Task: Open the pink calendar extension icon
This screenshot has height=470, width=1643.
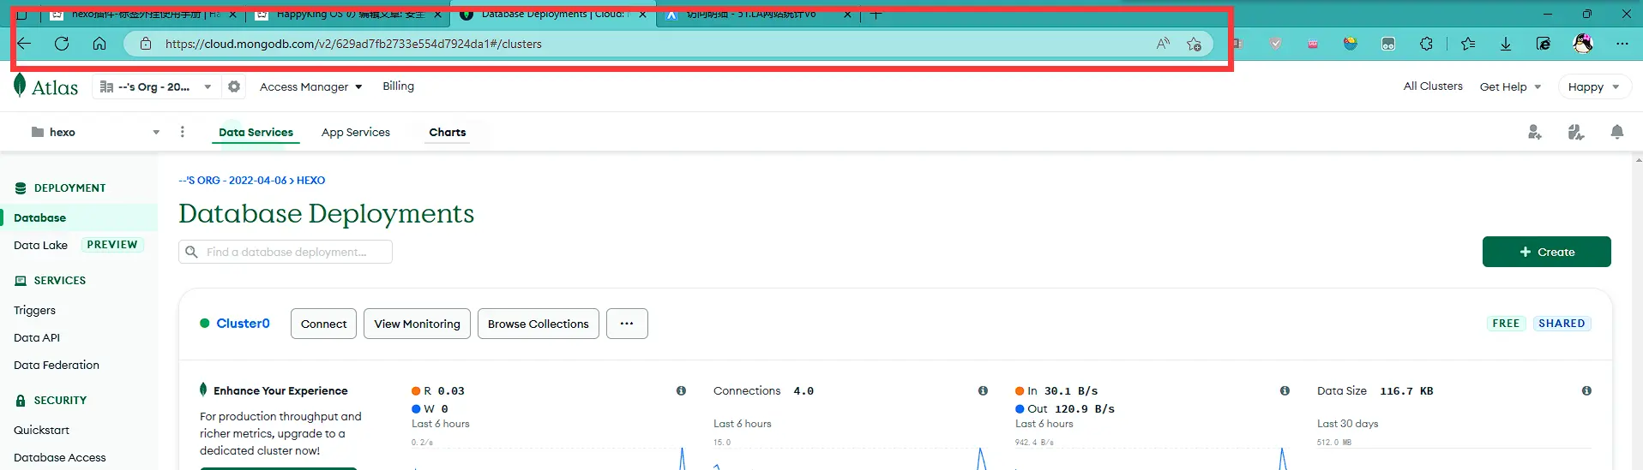Action: (1313, 44)
